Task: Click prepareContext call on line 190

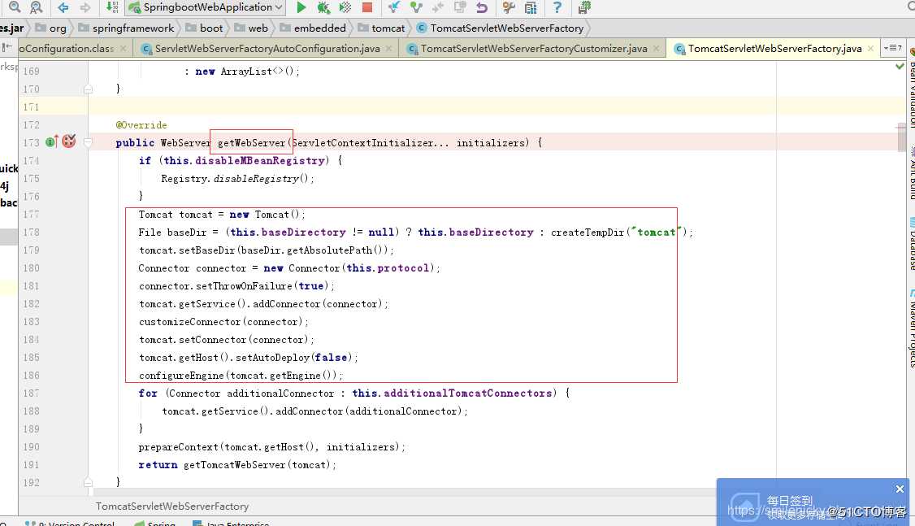Action: (x=179, y=446)
